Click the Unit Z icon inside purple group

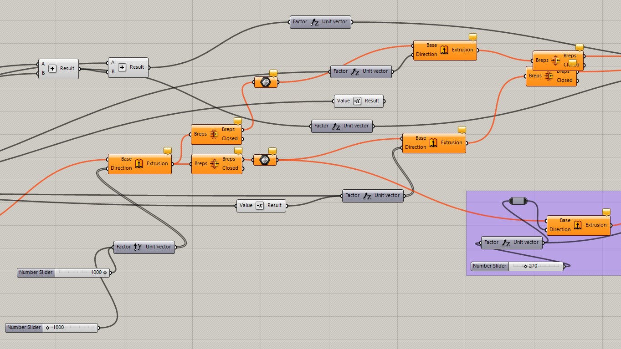pyautogui.click(x=506, y=243)
